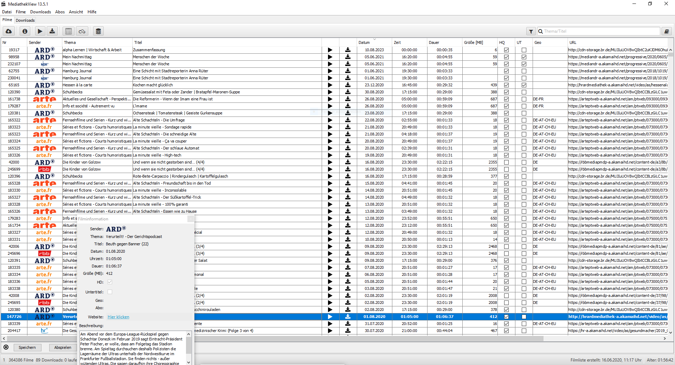The image size is (675, 365).
Task: Sort table by Größe [MB] column header
Action: click(x=480, y=42)
